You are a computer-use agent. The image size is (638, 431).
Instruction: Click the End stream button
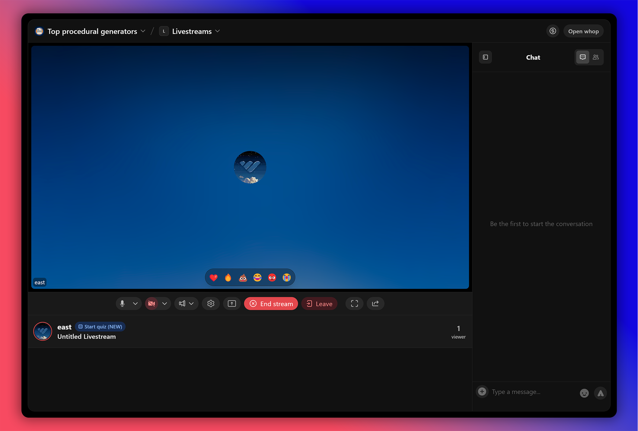(x=271, y=304)
